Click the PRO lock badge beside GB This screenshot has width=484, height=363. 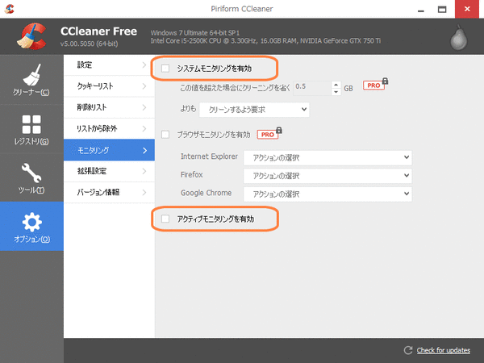pos(375,84)
